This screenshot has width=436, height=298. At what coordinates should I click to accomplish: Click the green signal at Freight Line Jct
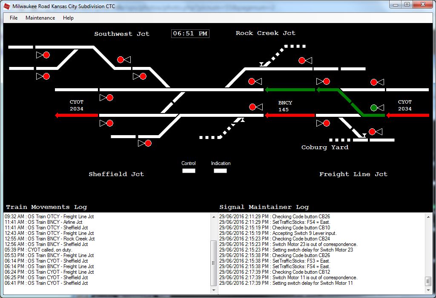click(x=374, y=107)
